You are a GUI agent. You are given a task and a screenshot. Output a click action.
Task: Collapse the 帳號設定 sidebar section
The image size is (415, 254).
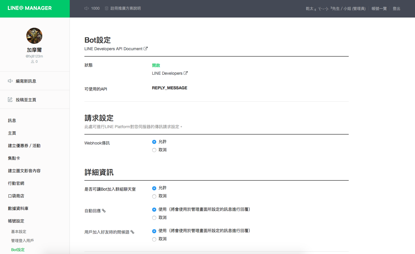click(x=16, y=221)
